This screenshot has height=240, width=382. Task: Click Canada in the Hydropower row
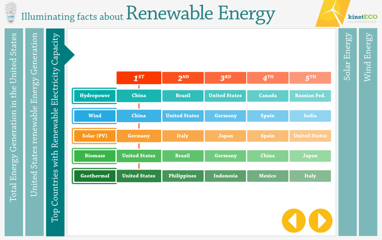click(x=268, y=96)
